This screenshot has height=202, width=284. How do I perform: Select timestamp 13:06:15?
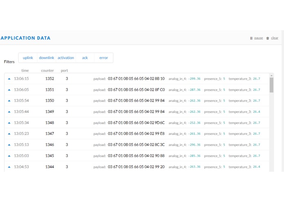[21, 79]
